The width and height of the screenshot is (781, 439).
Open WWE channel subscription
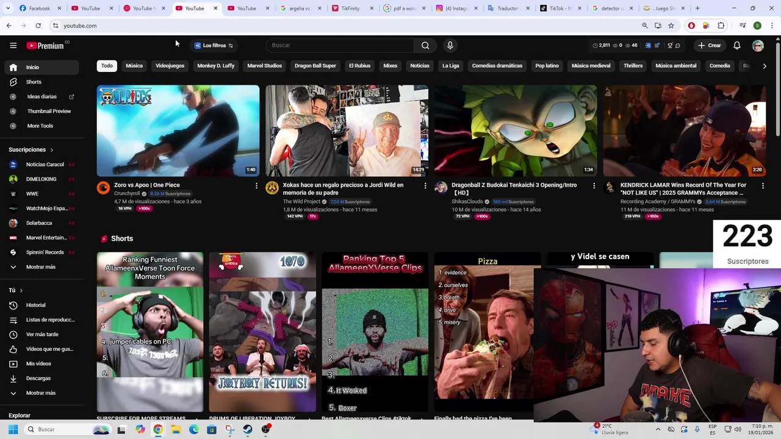40,193
